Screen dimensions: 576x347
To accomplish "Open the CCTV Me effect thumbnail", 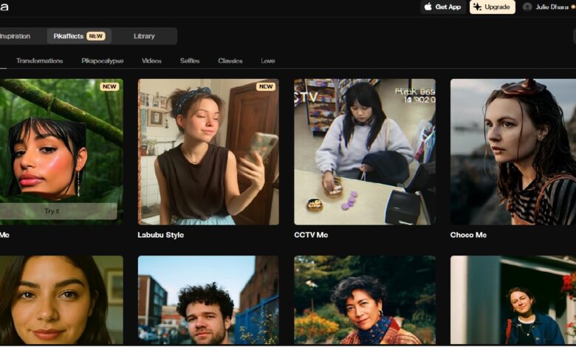I will coord(364,151).
